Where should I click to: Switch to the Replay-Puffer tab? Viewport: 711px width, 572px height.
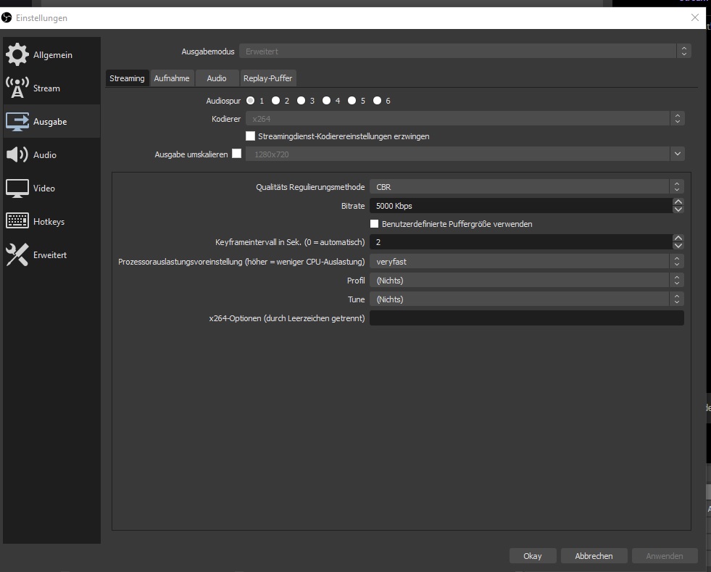click(268, 78)
